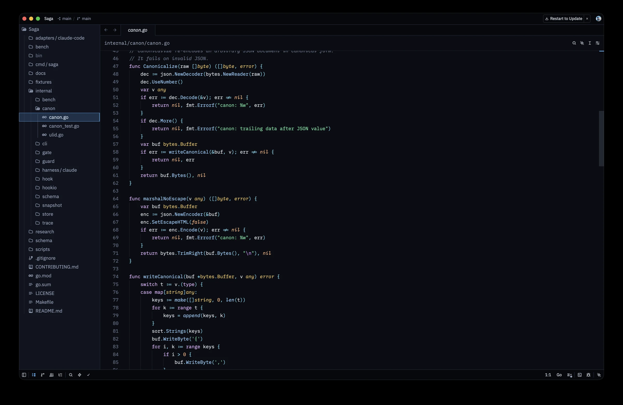Open buffer search in editor toolbar
This screenshot has height=405, width=623.
coord(574,43)
